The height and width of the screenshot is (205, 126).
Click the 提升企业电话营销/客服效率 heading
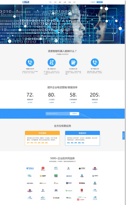click(x=62, y=87)
